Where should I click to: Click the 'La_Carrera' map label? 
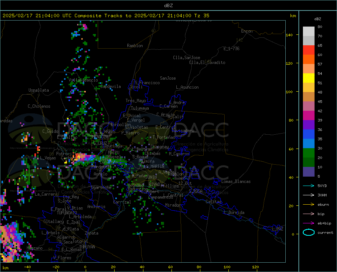[46, 194]
